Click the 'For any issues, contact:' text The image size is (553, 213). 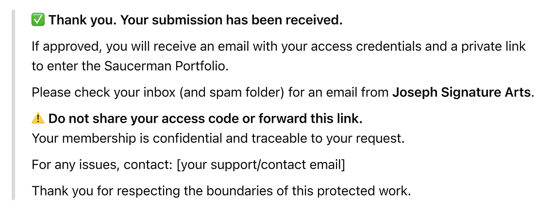[102, 164]
